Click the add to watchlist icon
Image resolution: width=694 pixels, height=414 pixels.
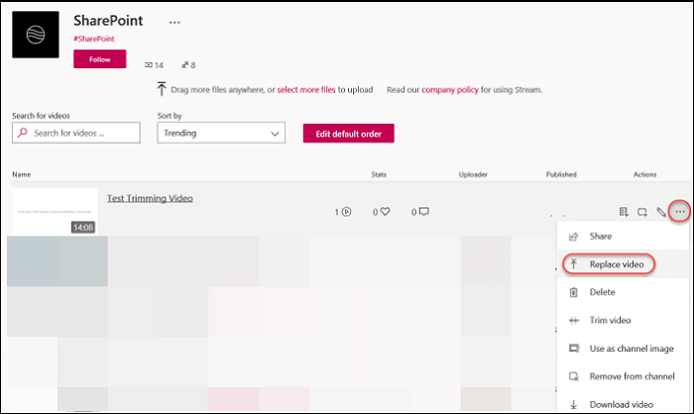tap(624, 212)
